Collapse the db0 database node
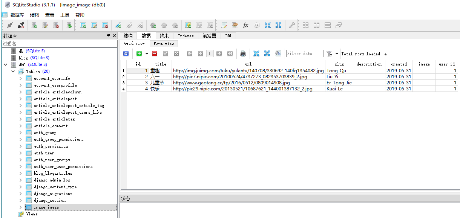Viewport: 460px width, 218px height. (5, 64)
